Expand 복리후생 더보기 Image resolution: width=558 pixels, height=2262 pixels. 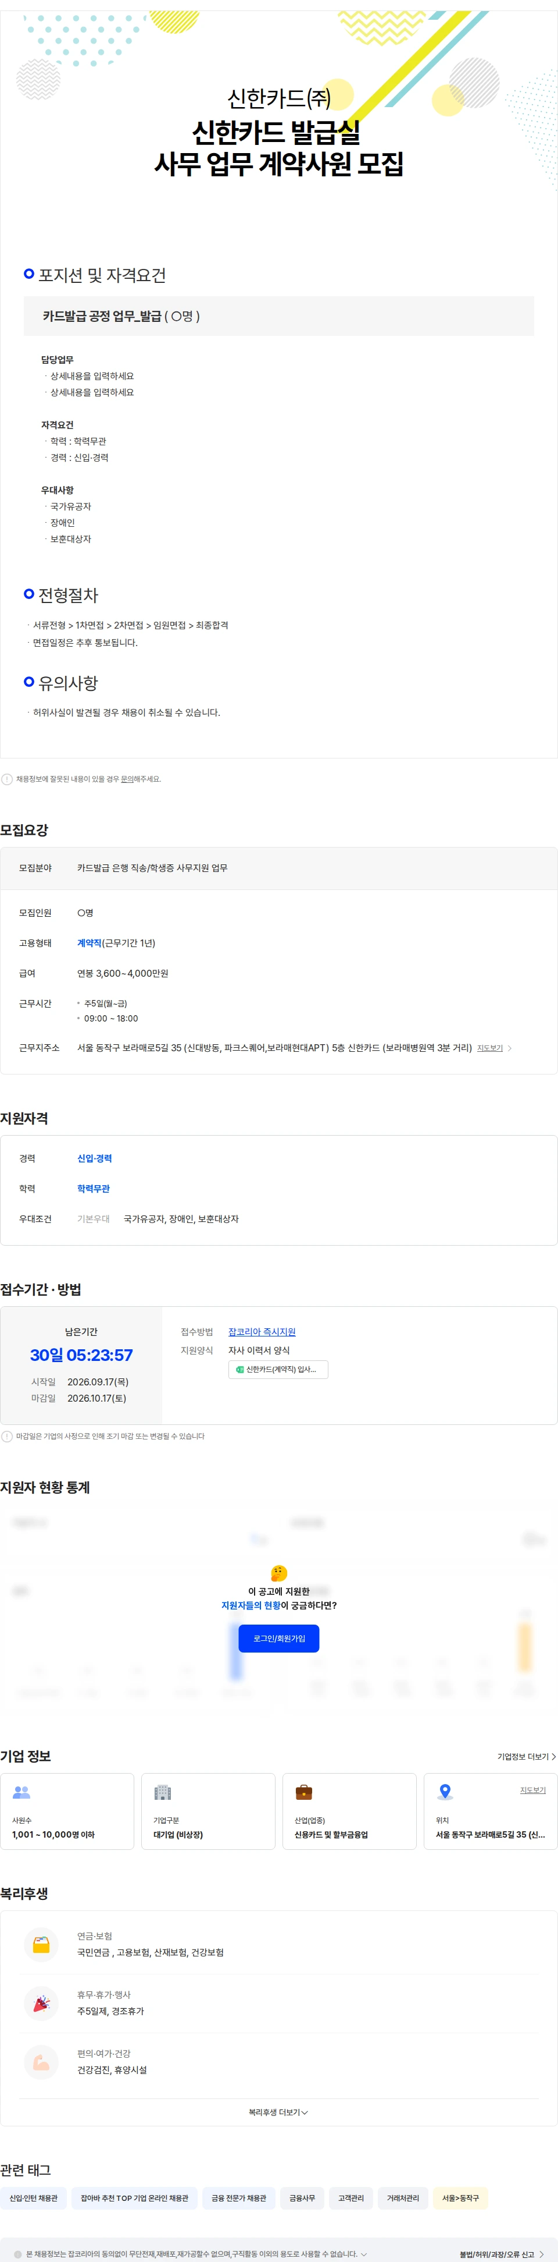278,2112
